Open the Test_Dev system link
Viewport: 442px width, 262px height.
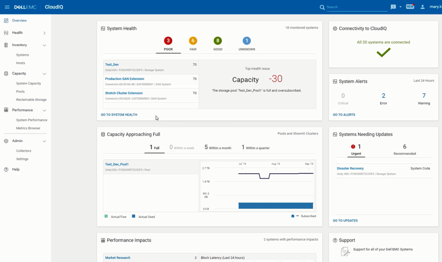coord(112,65)
